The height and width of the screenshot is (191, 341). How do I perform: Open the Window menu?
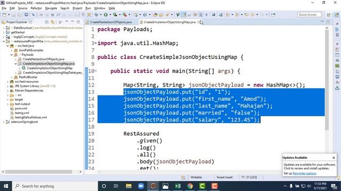coord(100,8)
